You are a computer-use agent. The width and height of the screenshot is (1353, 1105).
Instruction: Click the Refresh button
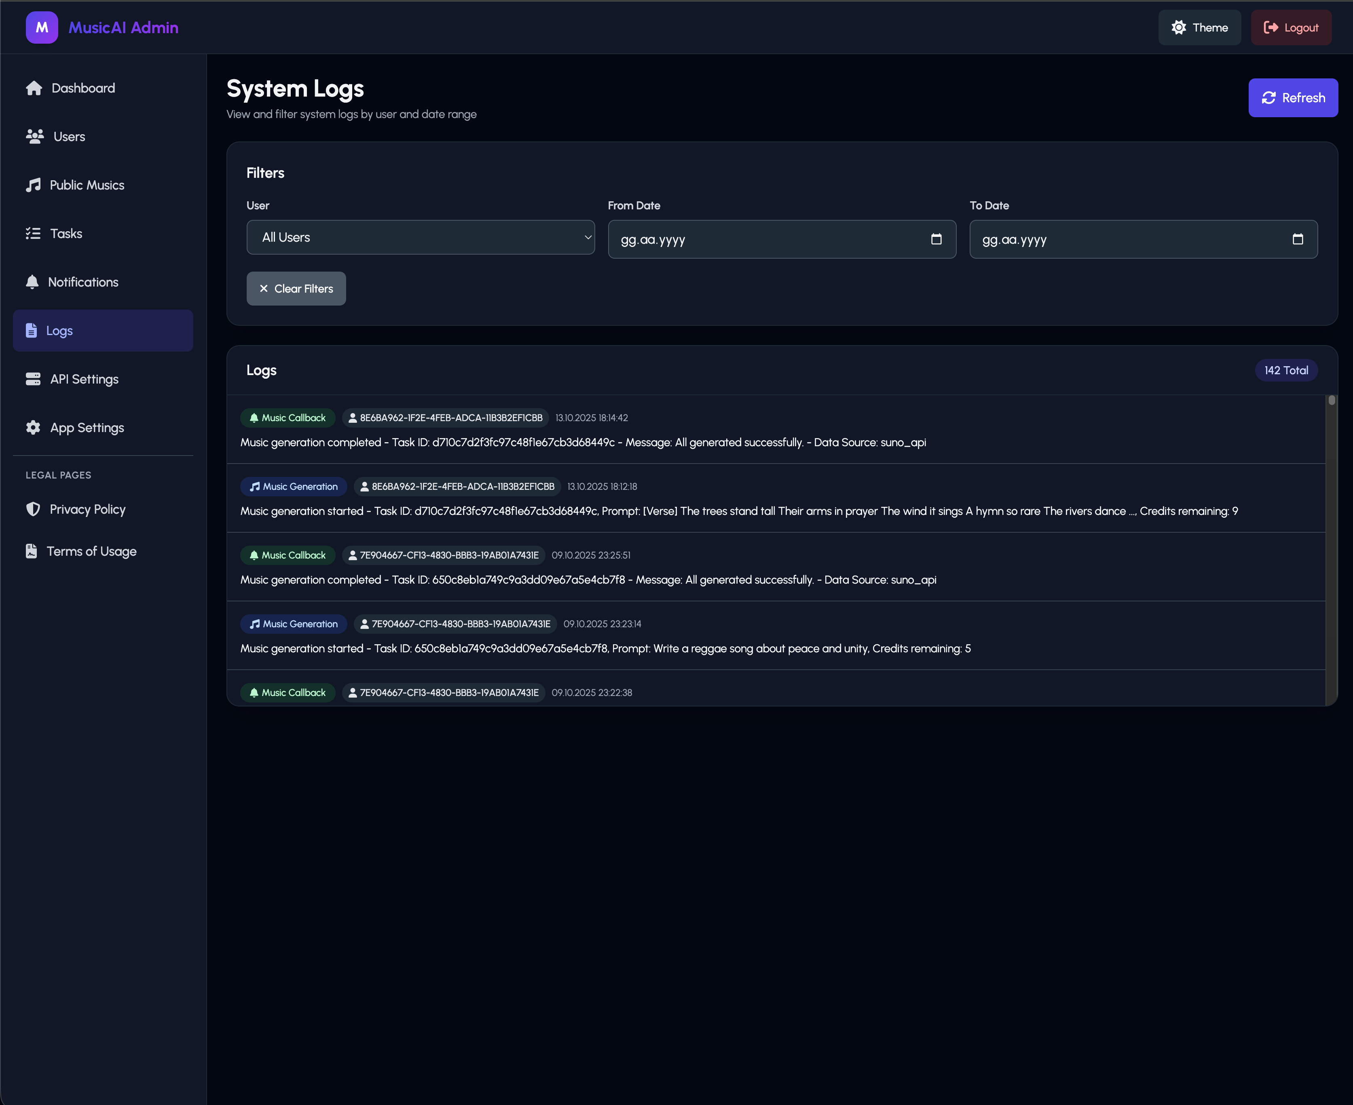click(1292, 98)
